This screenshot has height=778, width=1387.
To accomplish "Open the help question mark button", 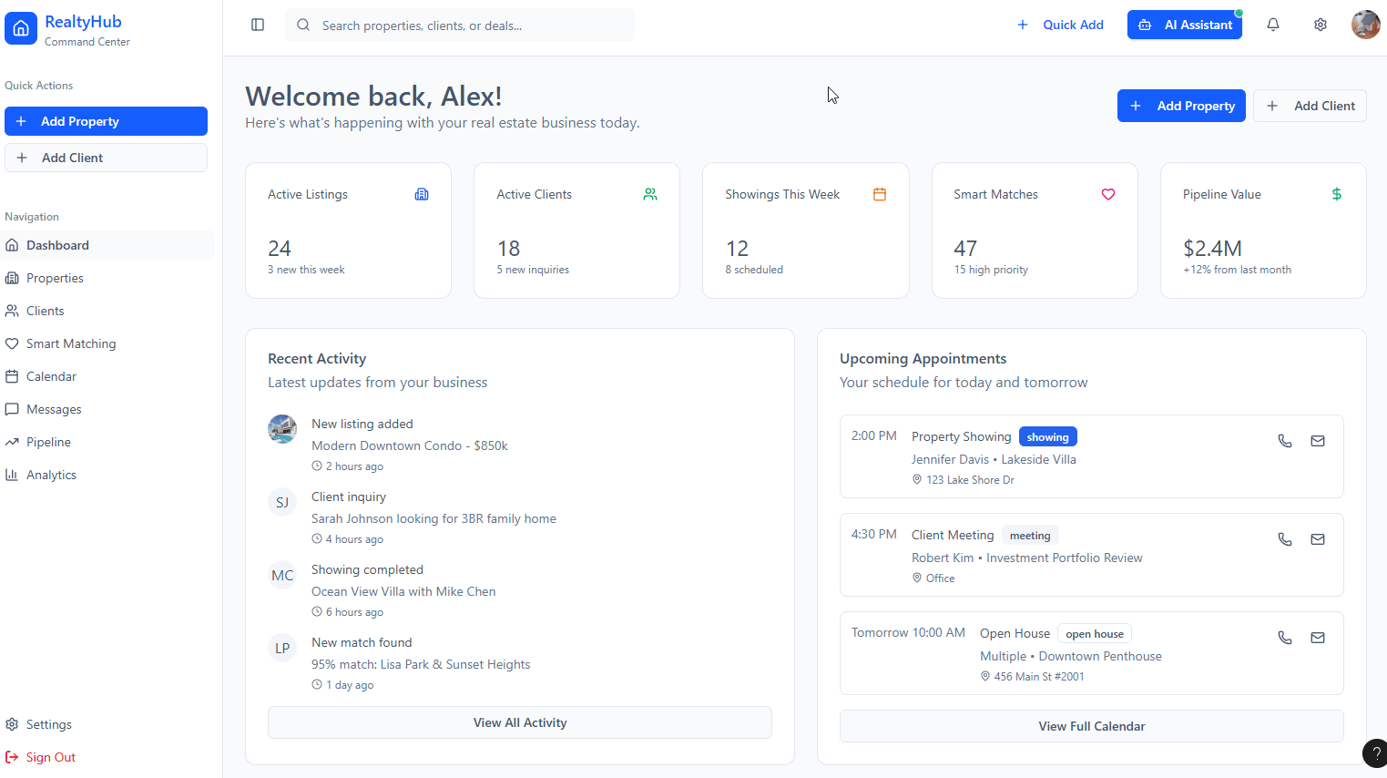I will point(1375,752).
